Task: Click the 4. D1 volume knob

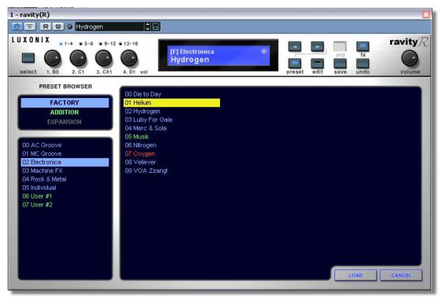Action: coord(129,59)
